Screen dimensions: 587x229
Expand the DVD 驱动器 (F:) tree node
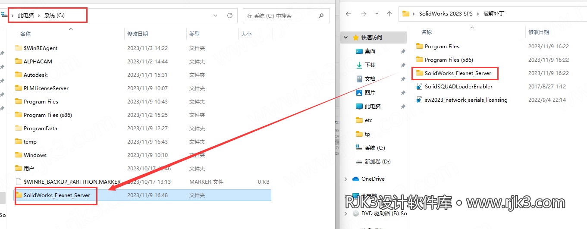click(346, 213)
